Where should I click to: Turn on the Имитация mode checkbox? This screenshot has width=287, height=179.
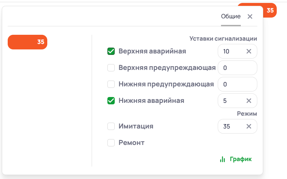(111, 126)
